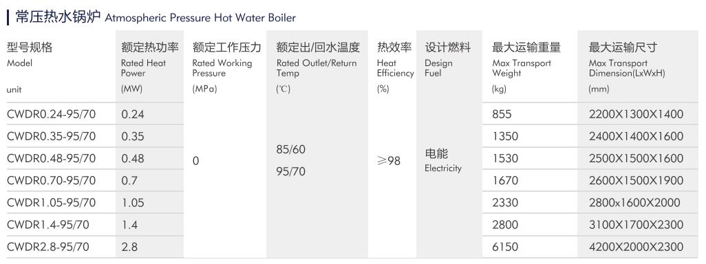Click model CWDR1.05-95/70
The image size is (706, 264).
[52, 203]
